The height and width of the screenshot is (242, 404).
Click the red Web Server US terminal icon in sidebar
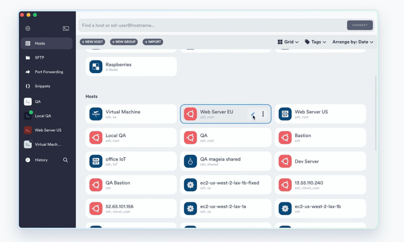click(x=28, y=130)
